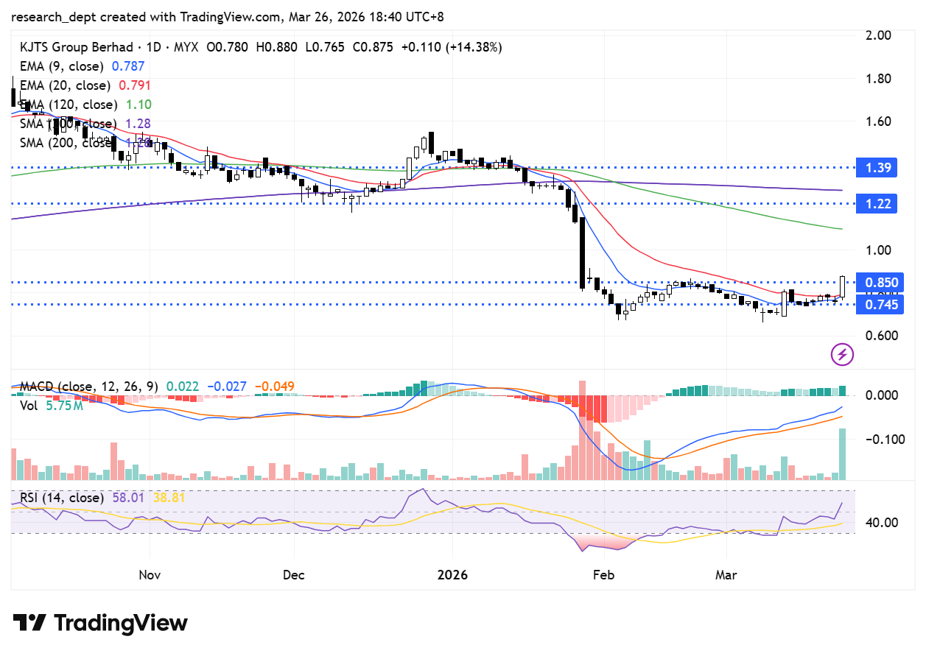Click the purple lightning bolt icon
The image size is (926, 656).
click(842, 355)
